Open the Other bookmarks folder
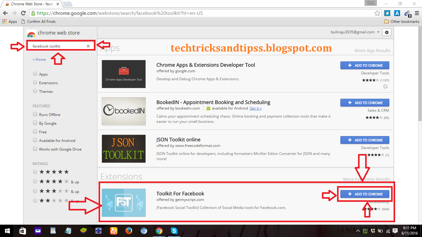The width and height of the screenshot is (422, 237). point(402,22)
